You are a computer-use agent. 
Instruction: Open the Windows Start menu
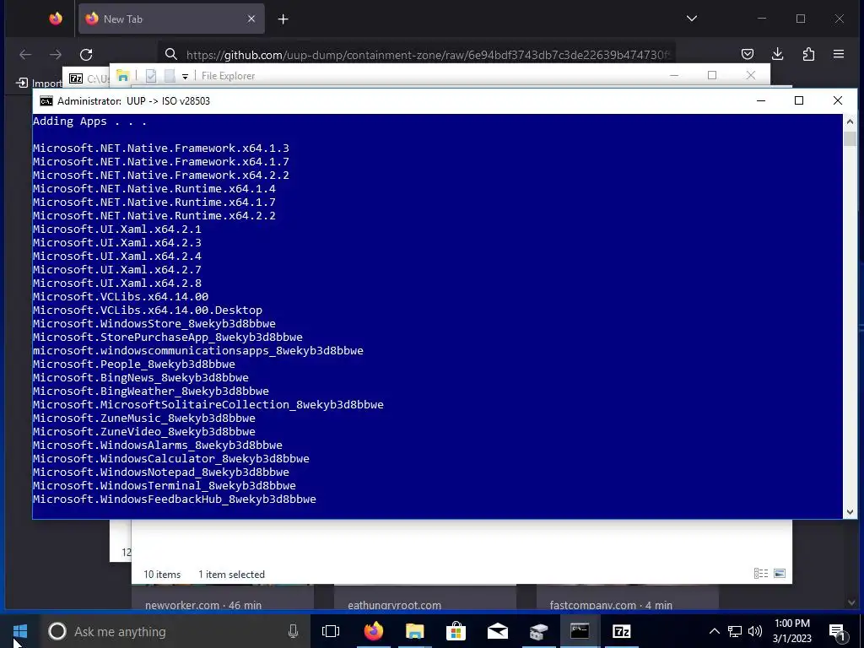(x=20, y=631)
